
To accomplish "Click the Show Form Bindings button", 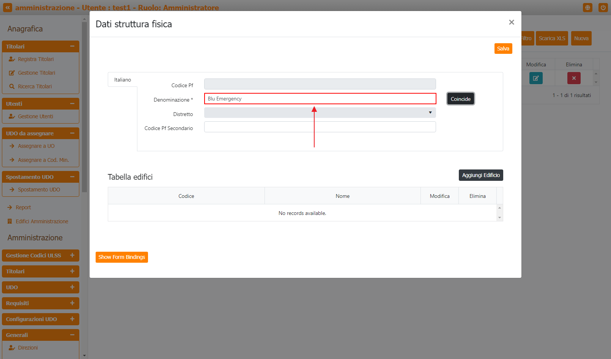I will pyautogui.click(x=121, y=257).
